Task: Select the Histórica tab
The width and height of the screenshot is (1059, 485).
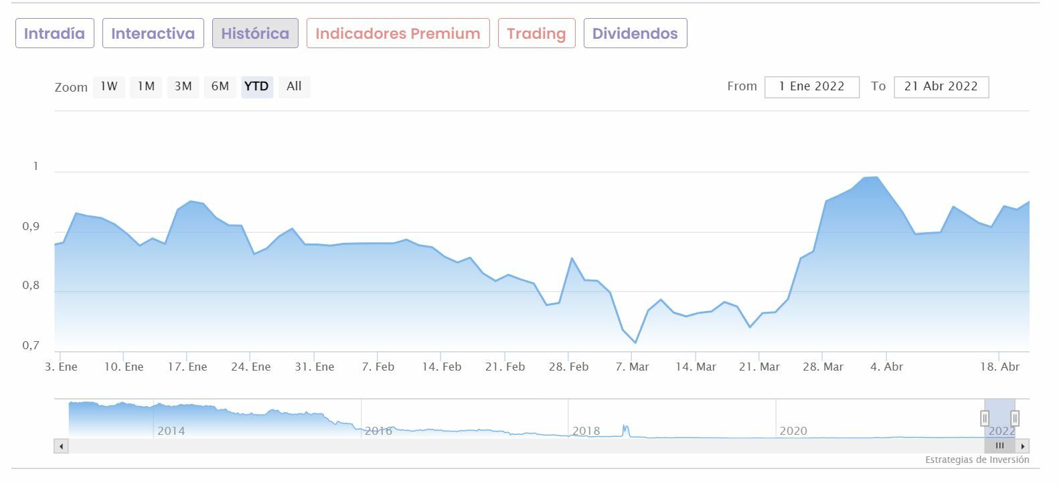Action: (255, 33)
